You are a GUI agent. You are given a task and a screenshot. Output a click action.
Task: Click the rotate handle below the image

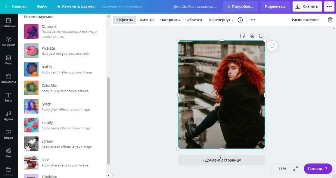[x=221, y=158]
